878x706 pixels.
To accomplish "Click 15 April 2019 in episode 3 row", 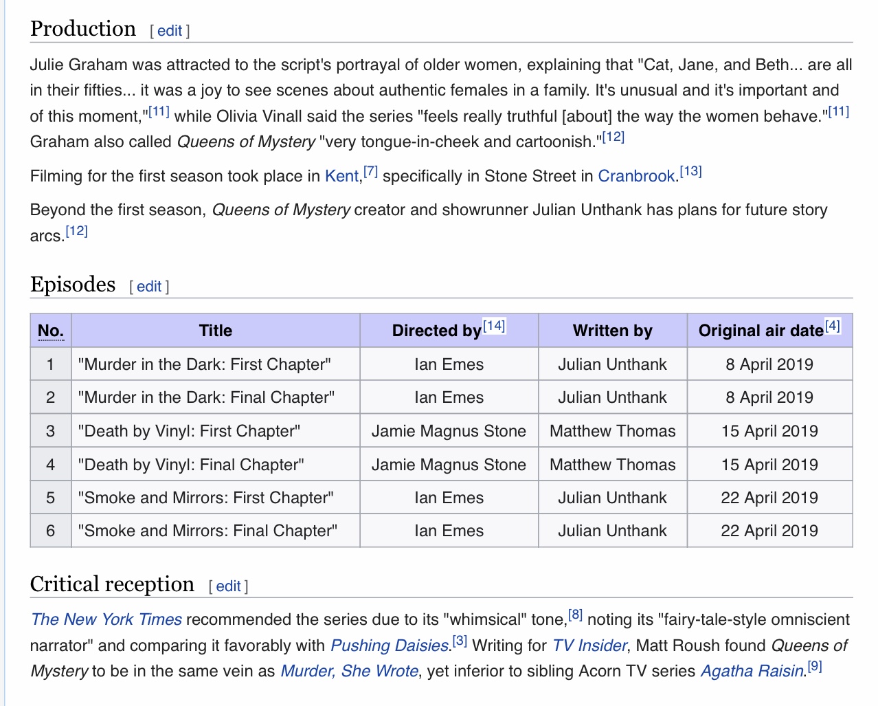I will coord(769,431).
